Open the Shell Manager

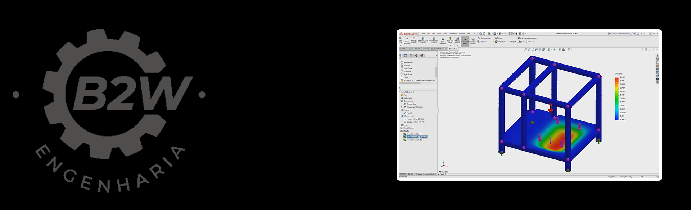(443, 42)
